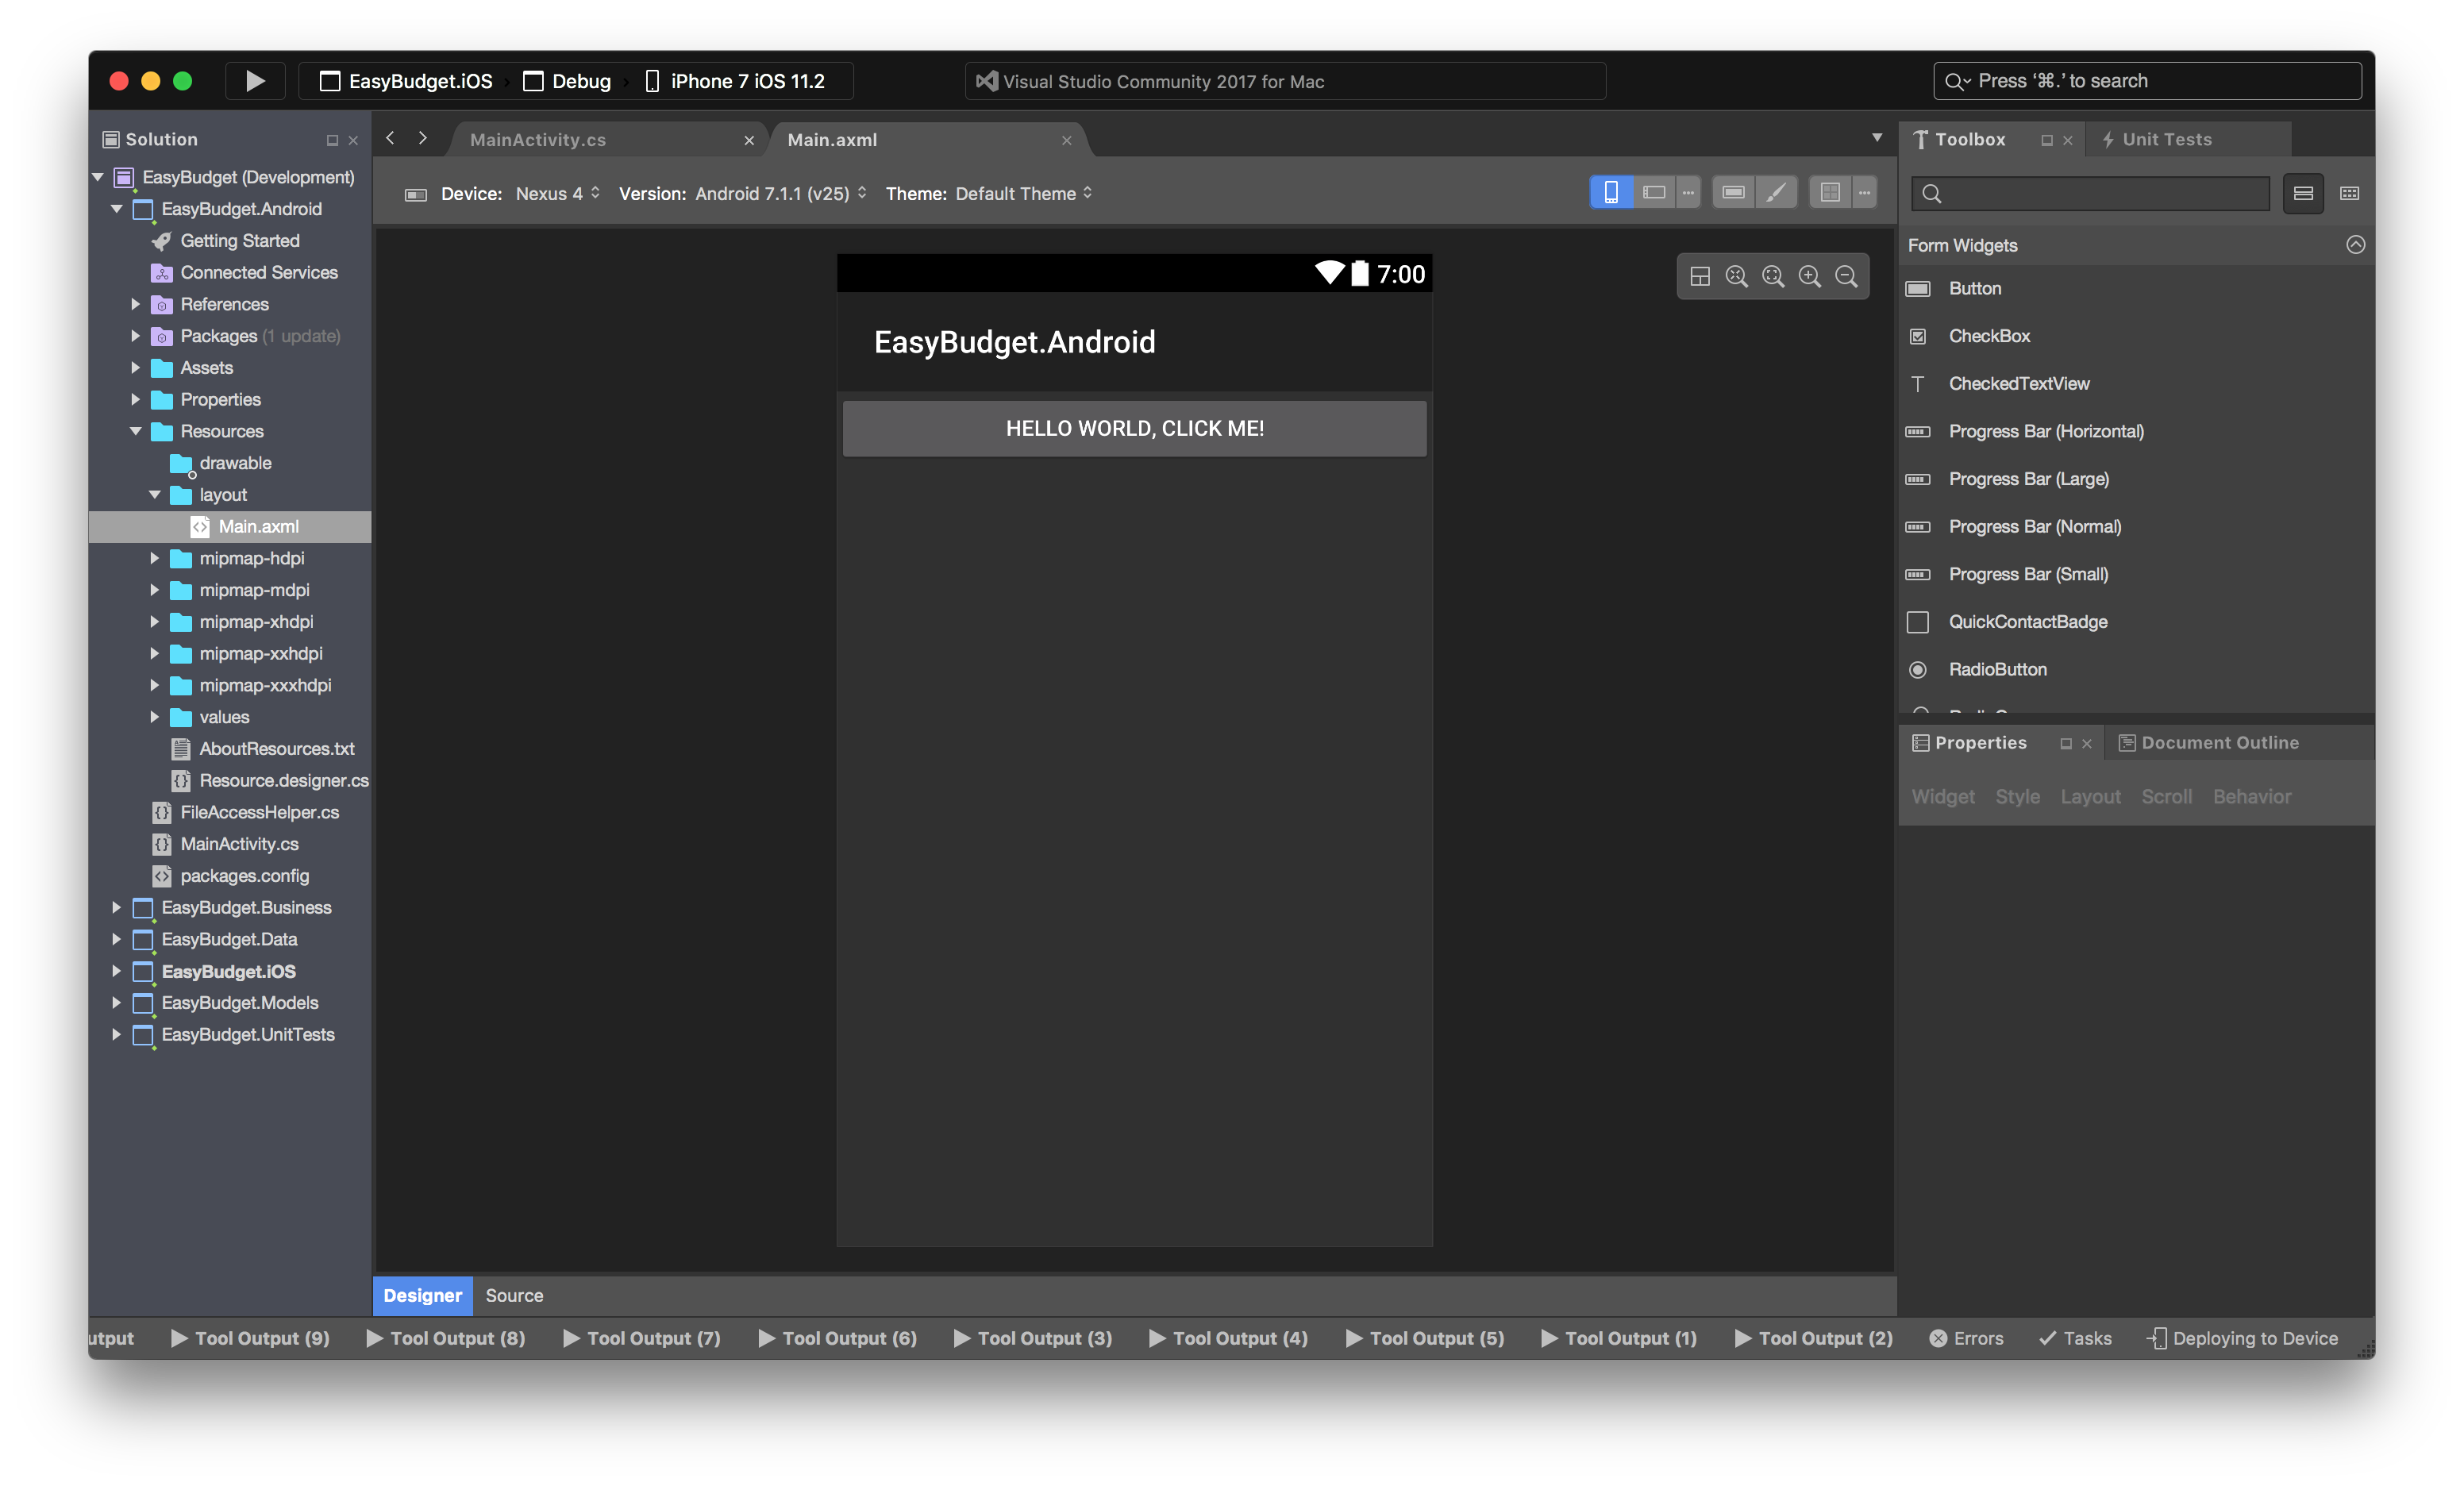
Task: Collapse the EasyBudget.Android project node
Action: (116, 209)
